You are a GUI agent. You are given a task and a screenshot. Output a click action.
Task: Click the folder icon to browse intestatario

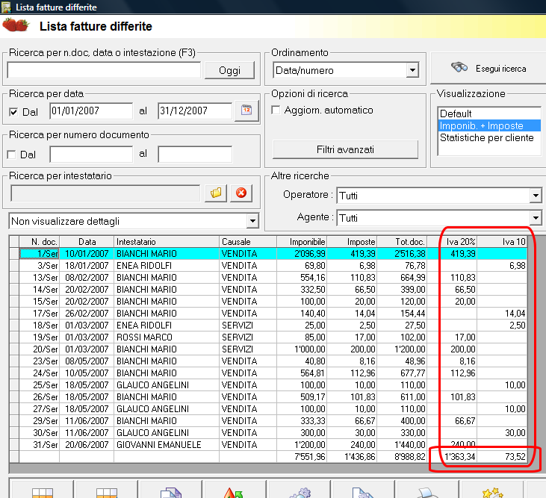click(x=215, y=193)
